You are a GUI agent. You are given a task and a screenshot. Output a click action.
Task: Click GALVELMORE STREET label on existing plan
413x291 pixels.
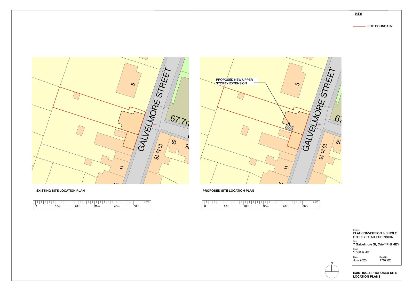pyautogui.click(x=154, y=109)
